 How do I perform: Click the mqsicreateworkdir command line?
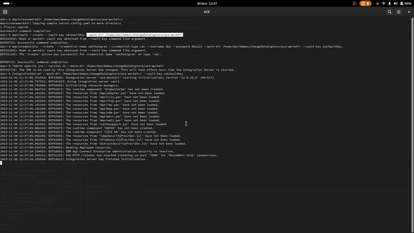point(61,19)
